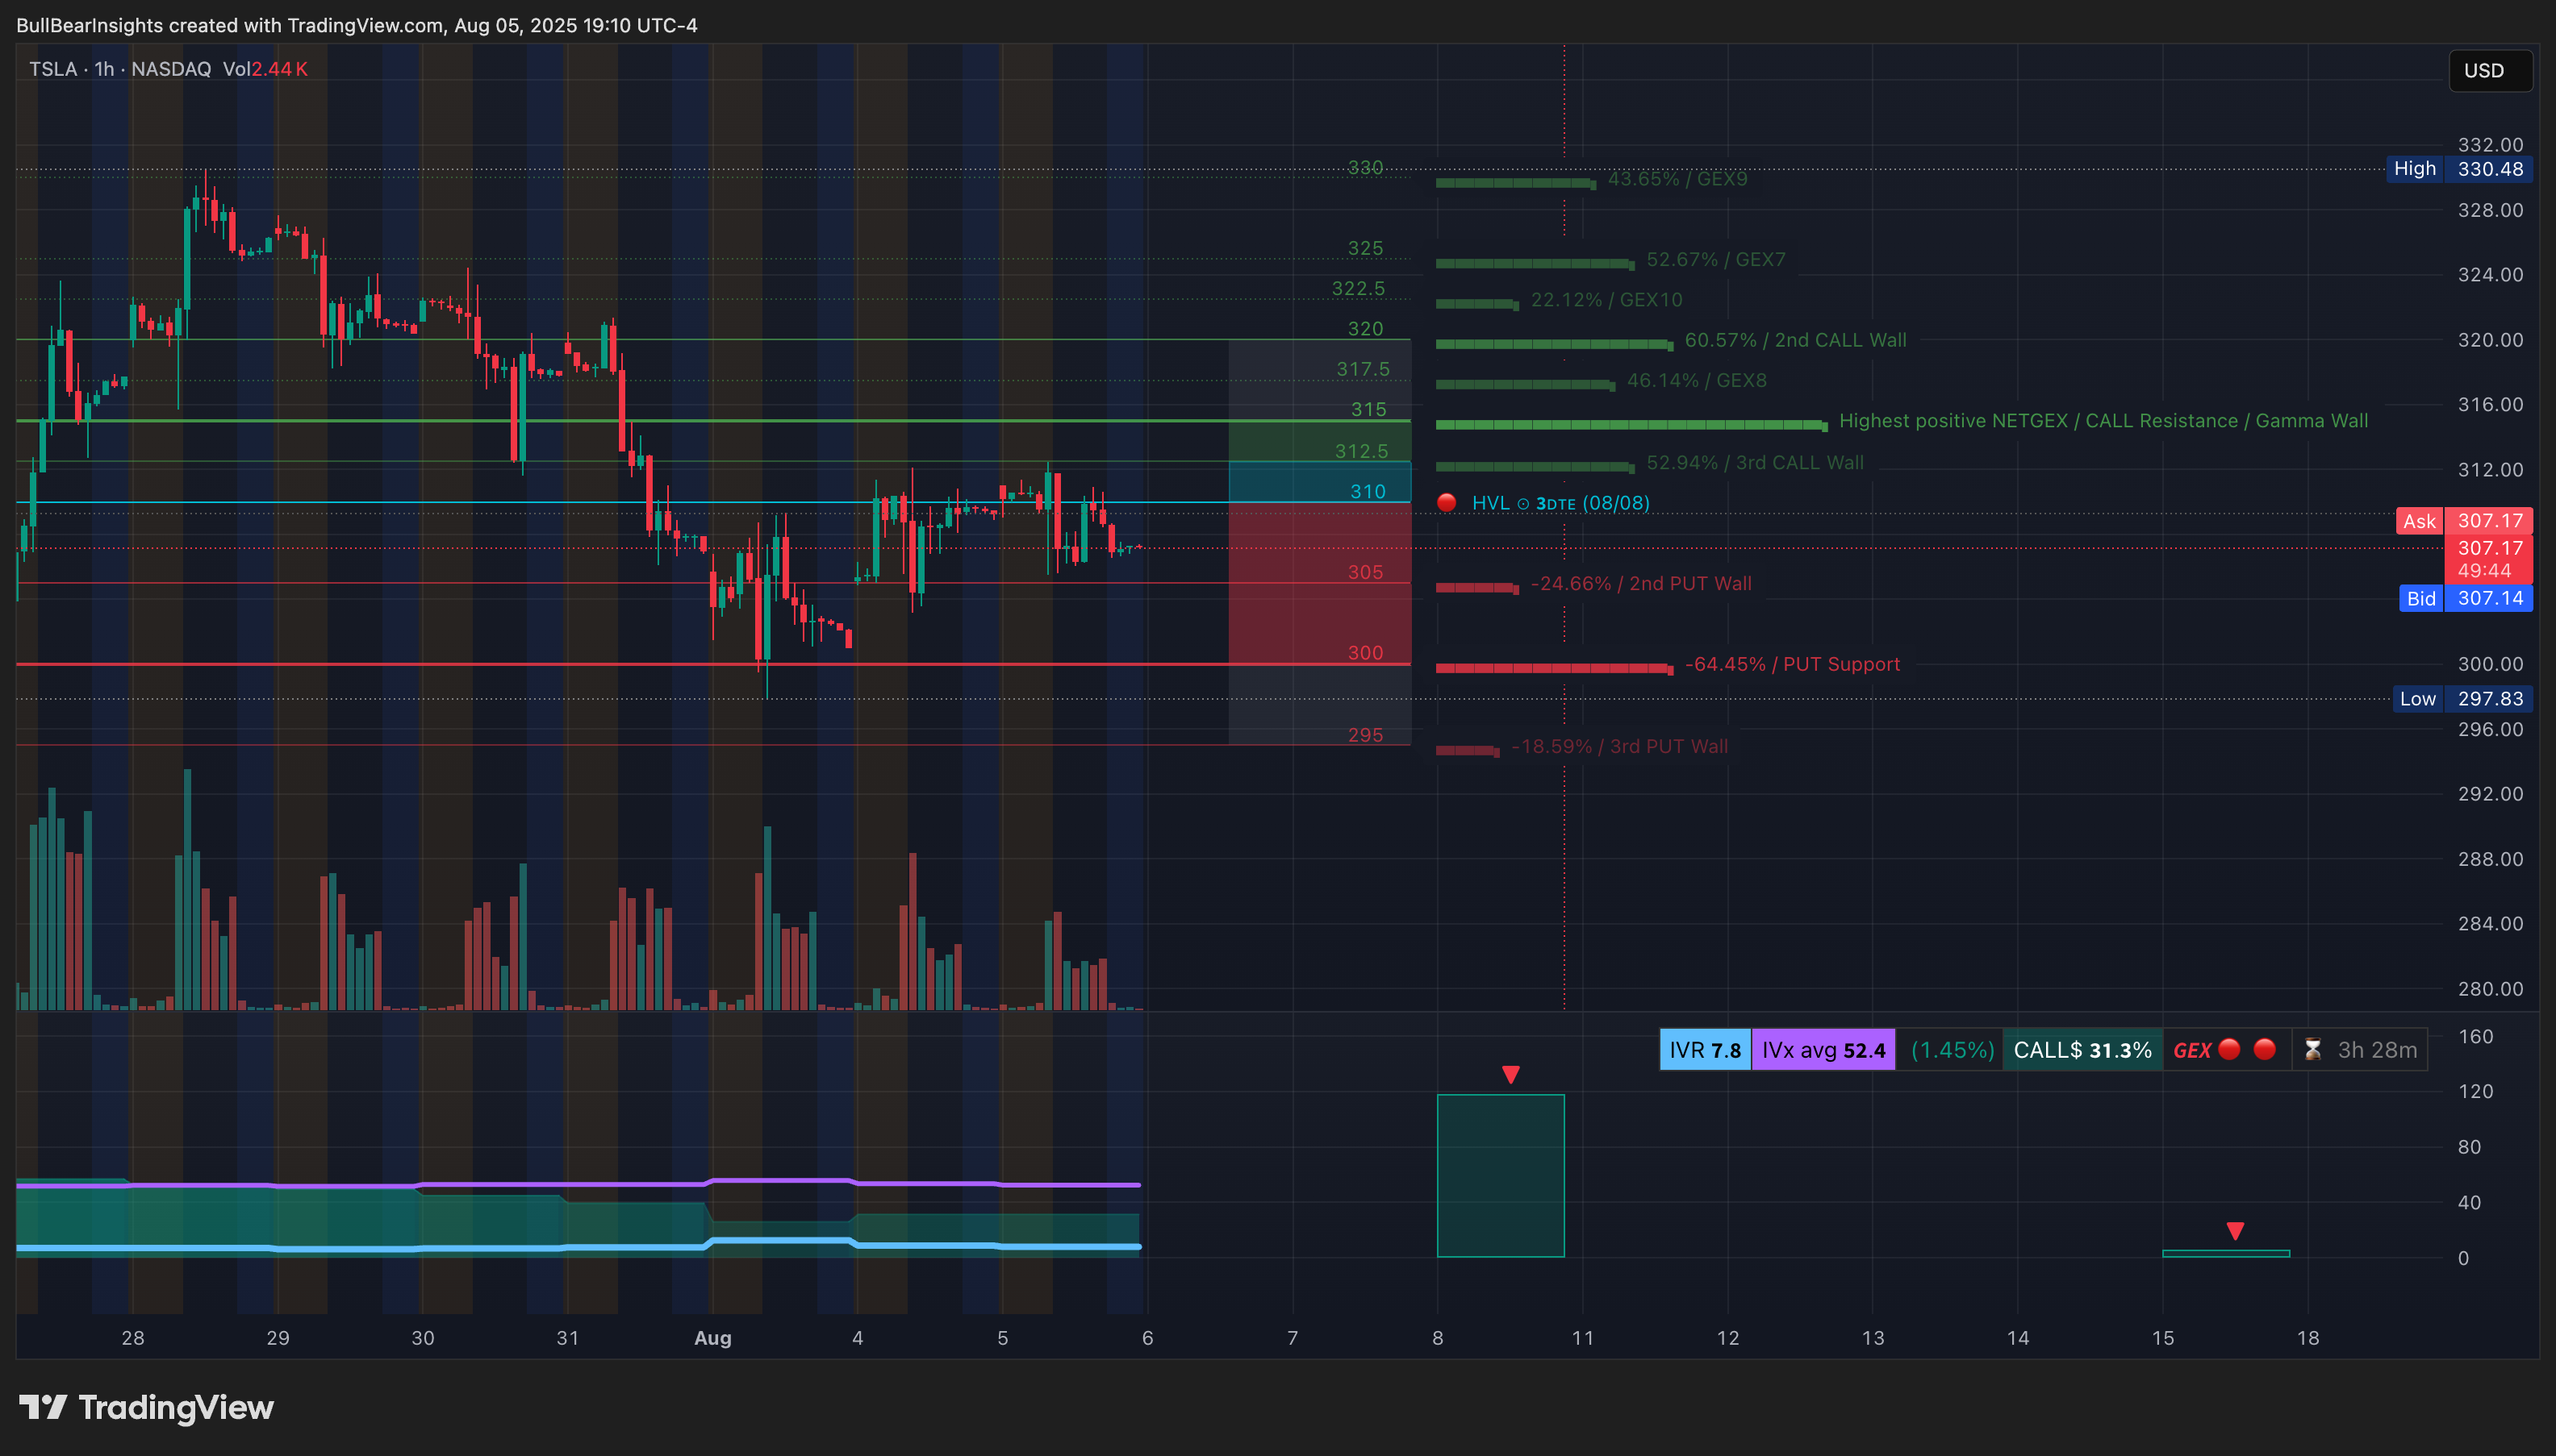Click the -64.45% / PUT Support label
Viewport: 2556px width, 1456px height.
click(1793, 665)
